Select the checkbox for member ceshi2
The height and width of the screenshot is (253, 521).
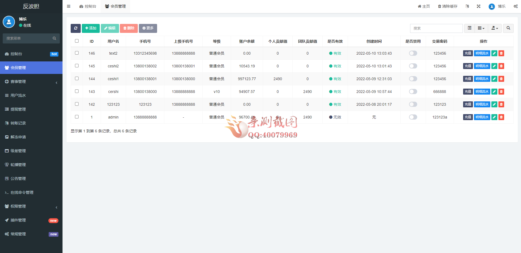(77, 65)
